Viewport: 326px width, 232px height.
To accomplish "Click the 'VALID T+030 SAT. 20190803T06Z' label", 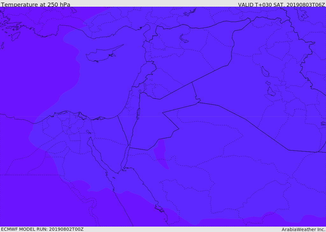I will tap(281, 4).
